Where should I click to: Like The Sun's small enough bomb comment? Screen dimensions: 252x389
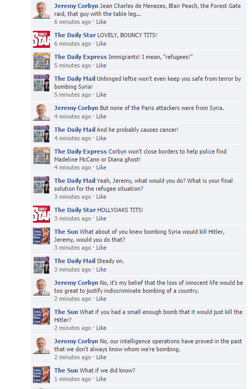(x=101, y=328)
